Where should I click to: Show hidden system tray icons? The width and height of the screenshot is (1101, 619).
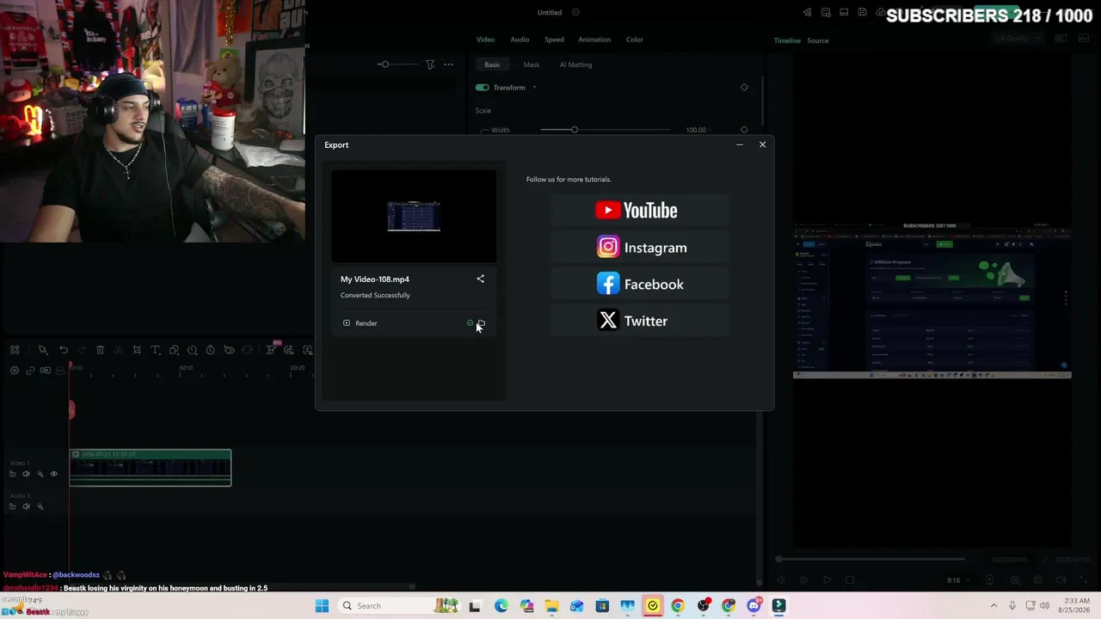pos(993,606)
